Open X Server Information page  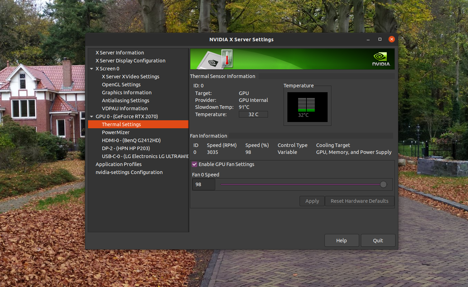pos(120,53)
